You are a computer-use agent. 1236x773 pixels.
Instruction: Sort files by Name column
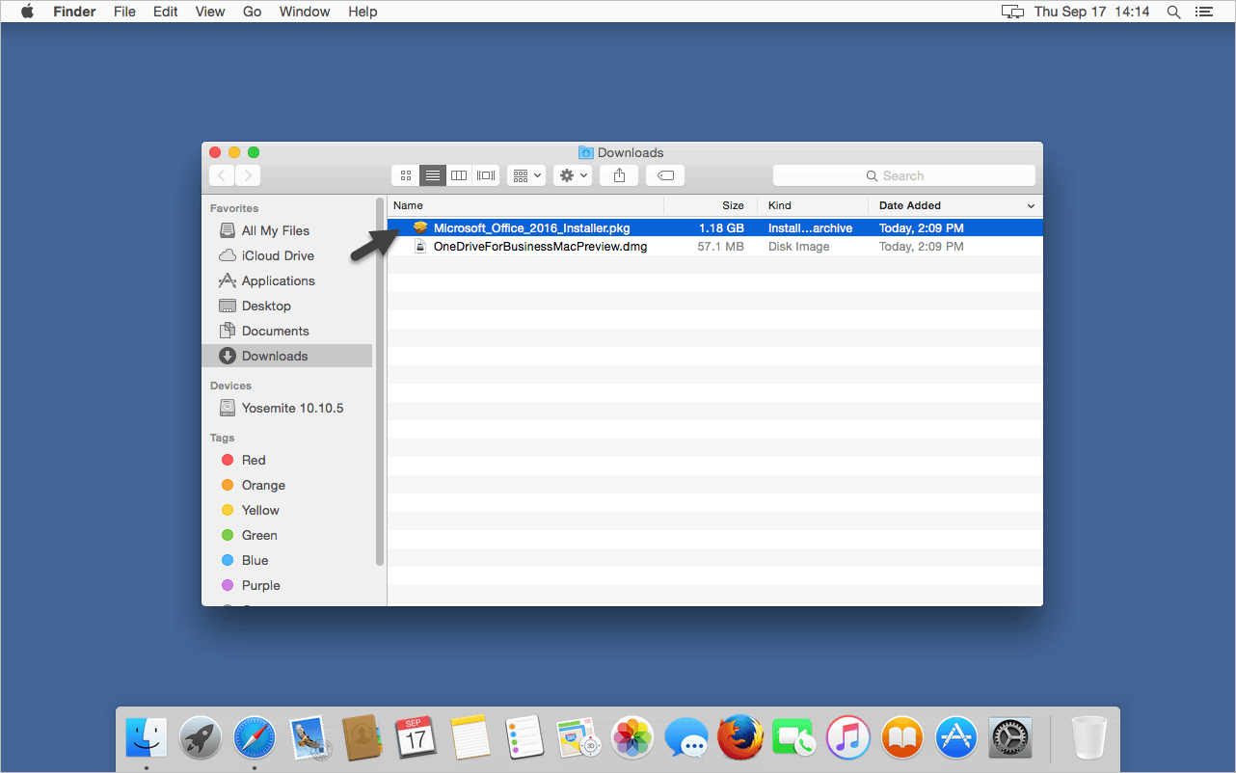[525, 205]
